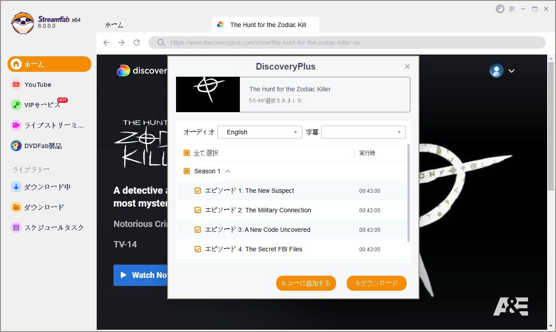
Task: Click the downloading arrow icon
Action: 16,187
